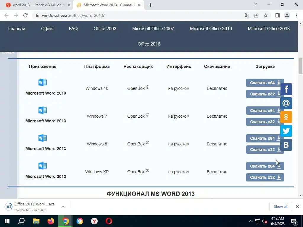This screenshot has width=303, height=227.
Task: Click the Word icon in Windows 10 row
Action: point(43,82)
